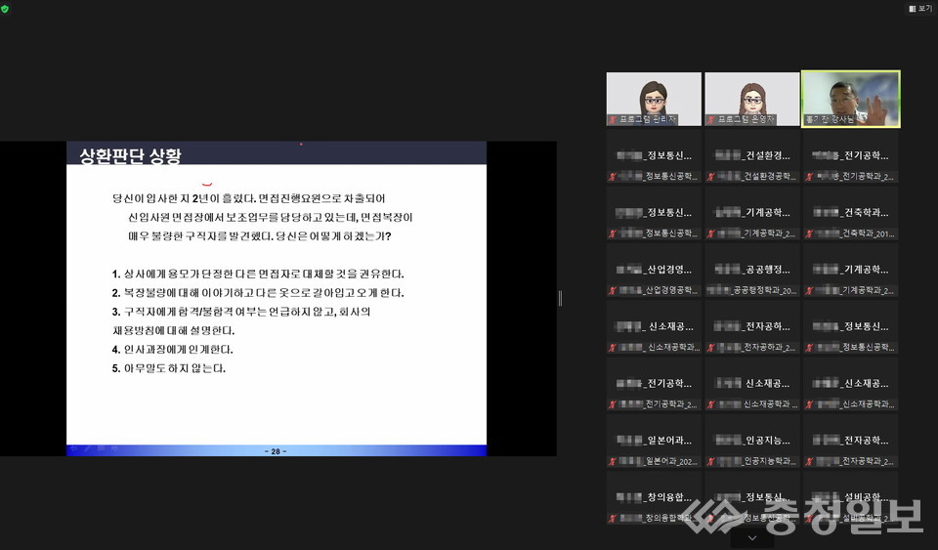
Task: Click the name label 프로그램 운영자
Action: tap(746, 119)
